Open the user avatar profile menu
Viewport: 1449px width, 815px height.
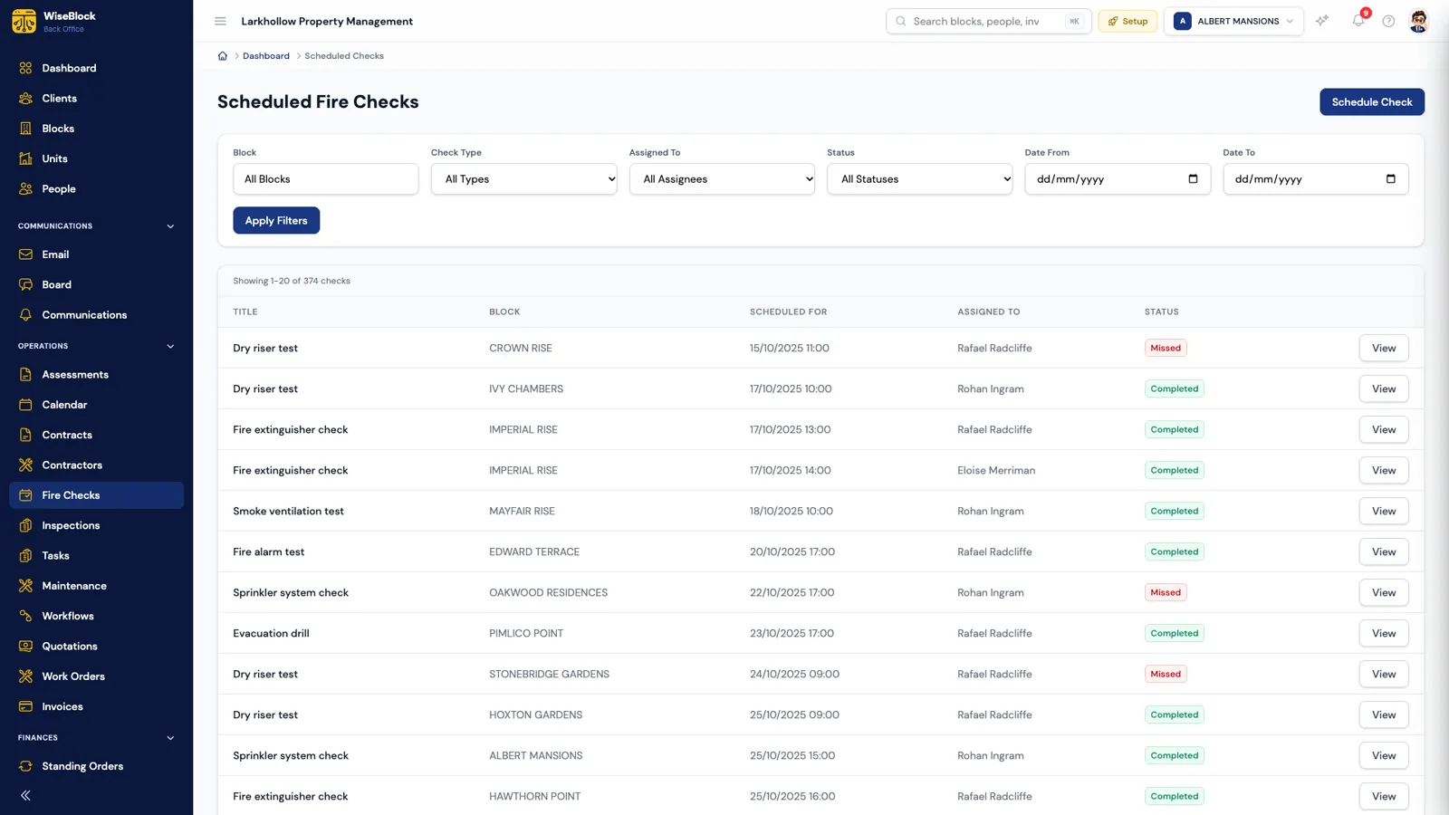[1419, 21]
